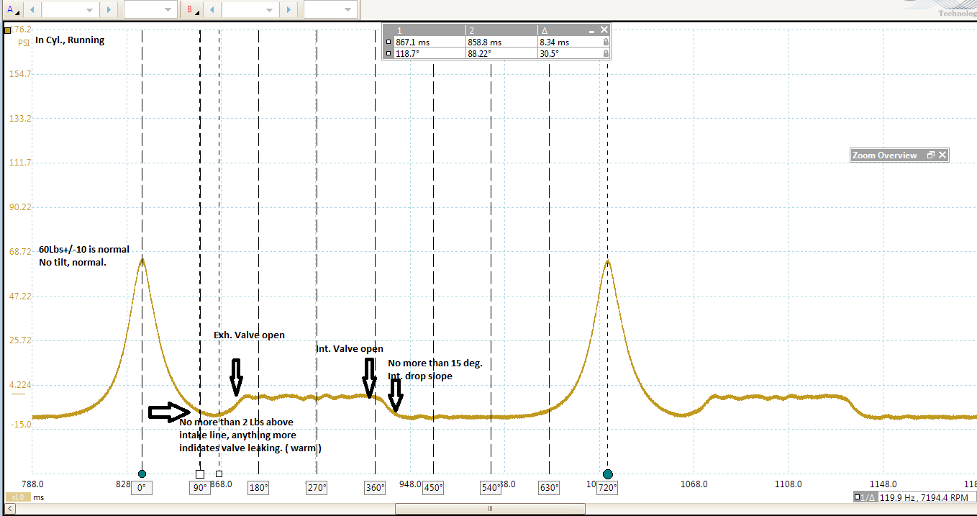The image size is (977, 516).
Task: Select the 720° rotation ruler handle
Action: coord(608,474)
